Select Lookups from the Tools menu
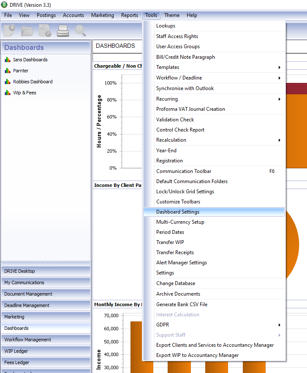The image size is (307, 373). point(214,26)
